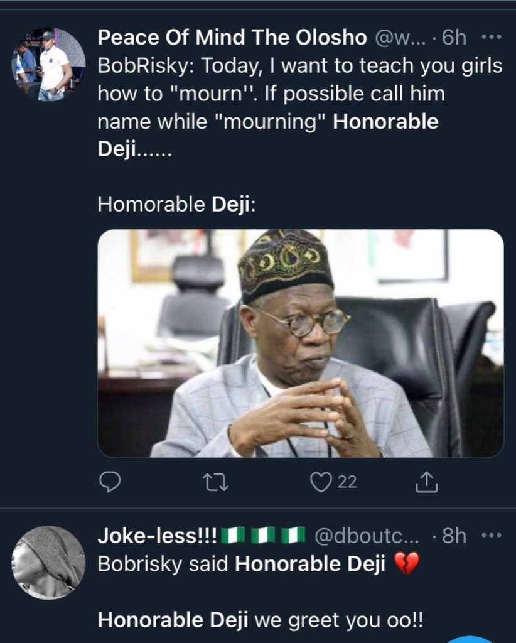Screen dimensions: 516x643
Task: Open the tweet text starting "BobRisky: Today"
Action: [x=300, y=66]
